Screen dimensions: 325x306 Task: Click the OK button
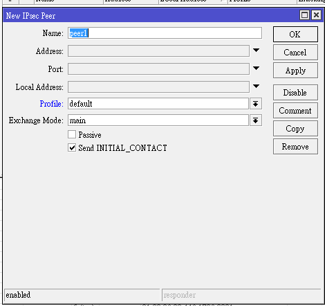295,35
